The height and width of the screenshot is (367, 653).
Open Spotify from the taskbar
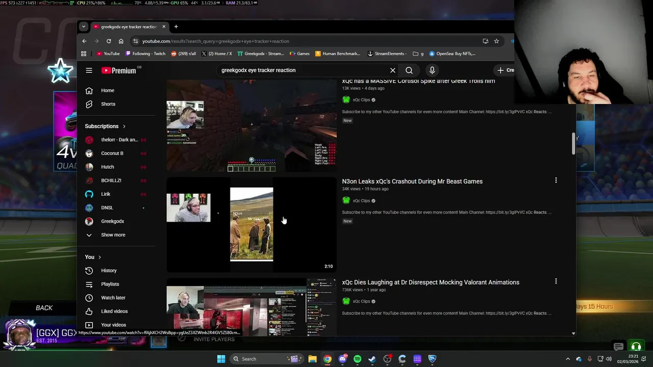click(x=357, y=359)
